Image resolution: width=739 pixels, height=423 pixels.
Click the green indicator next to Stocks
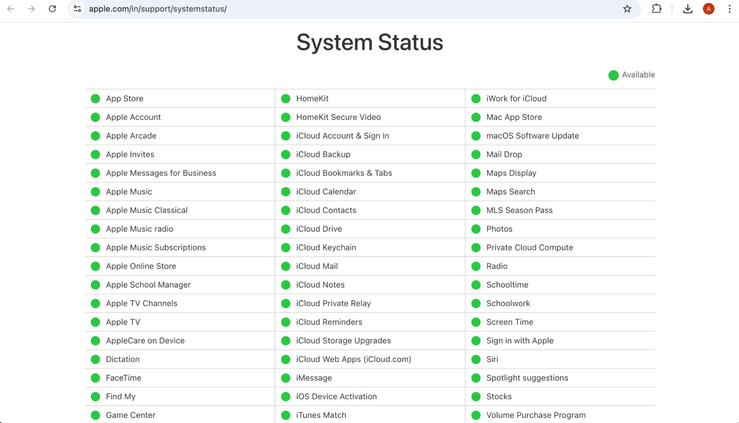pos(476,396)
